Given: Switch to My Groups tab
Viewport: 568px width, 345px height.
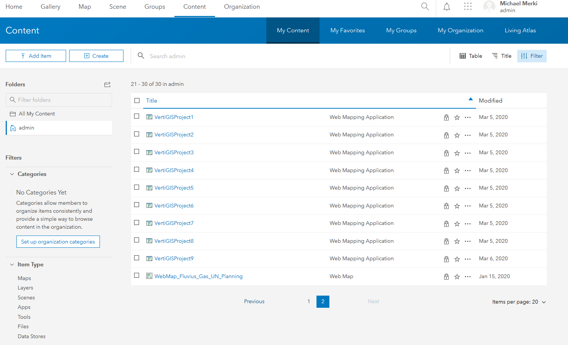Looking at the screenshot, I should pyautogui.click(x=401, y=30).
